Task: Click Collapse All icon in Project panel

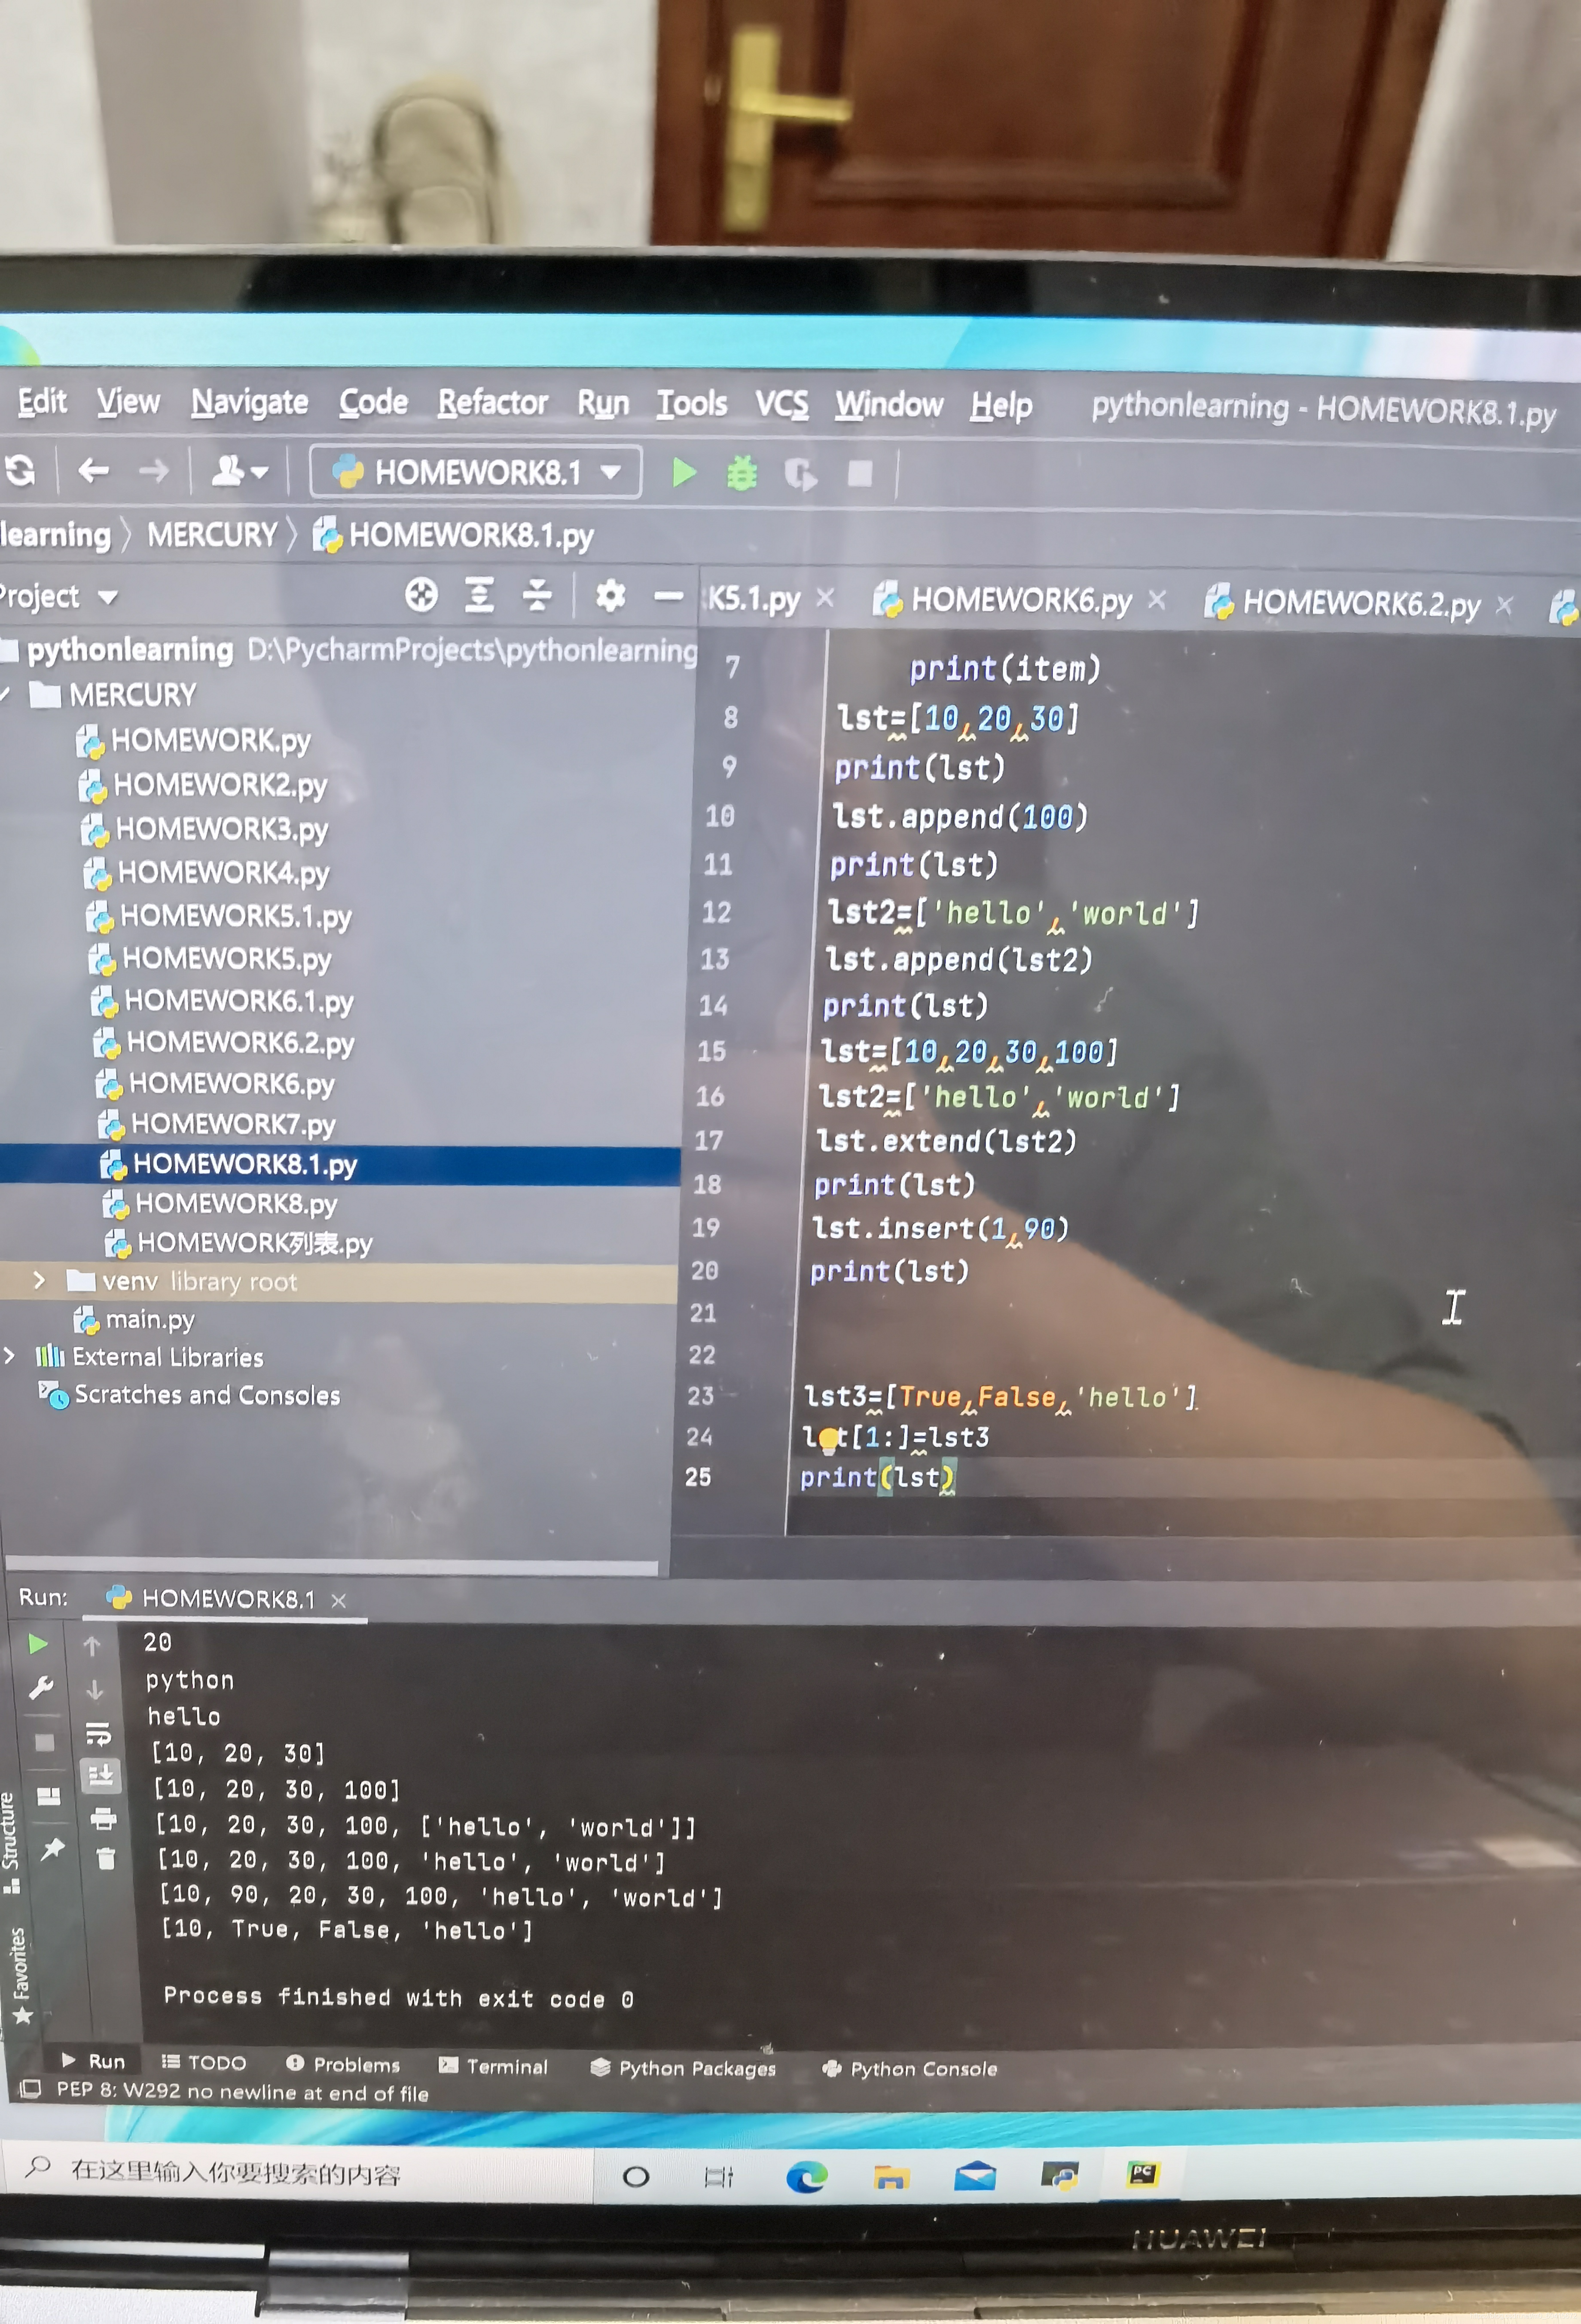Action: pyautogui.click(x=537, y=596)
